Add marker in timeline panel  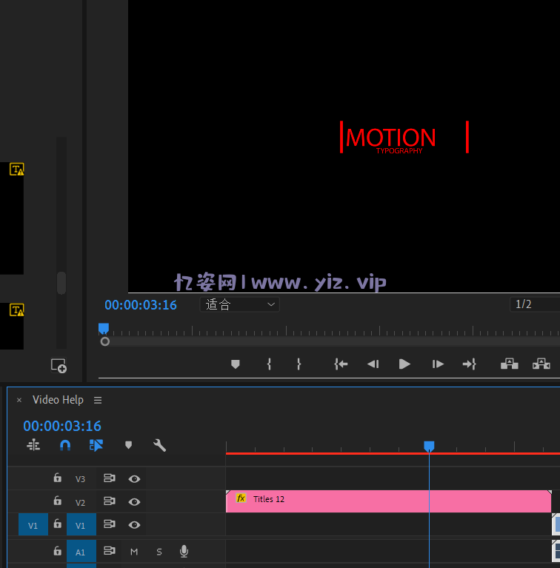pyautogui.click(x=128, y=445)
